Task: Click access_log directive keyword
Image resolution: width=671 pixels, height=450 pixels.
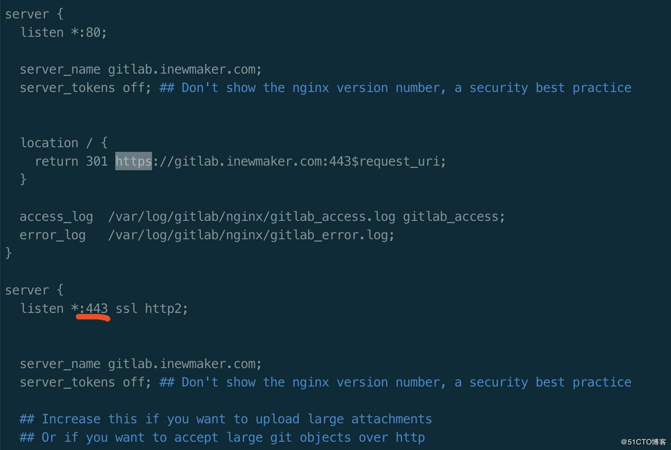Action: (x=56, y=217)
